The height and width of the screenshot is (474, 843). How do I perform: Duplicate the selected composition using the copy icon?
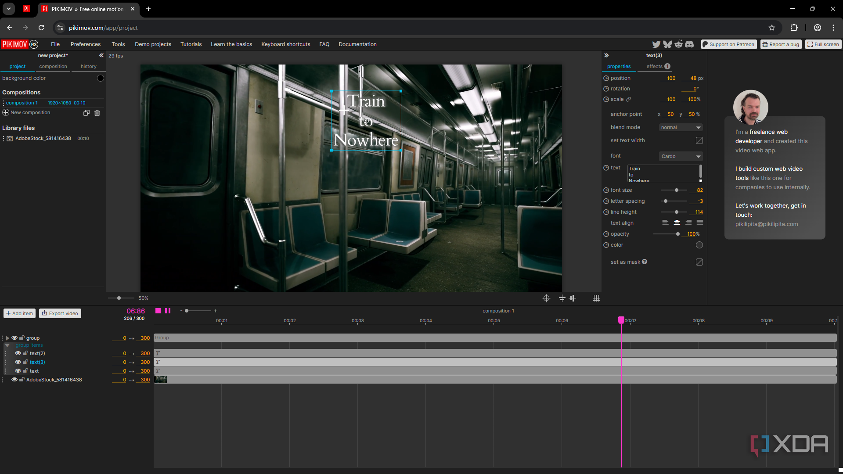(x=86, y=113)
